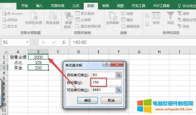Sort ascending A to Z
This screenshot has width=196, height=115.
147,15
